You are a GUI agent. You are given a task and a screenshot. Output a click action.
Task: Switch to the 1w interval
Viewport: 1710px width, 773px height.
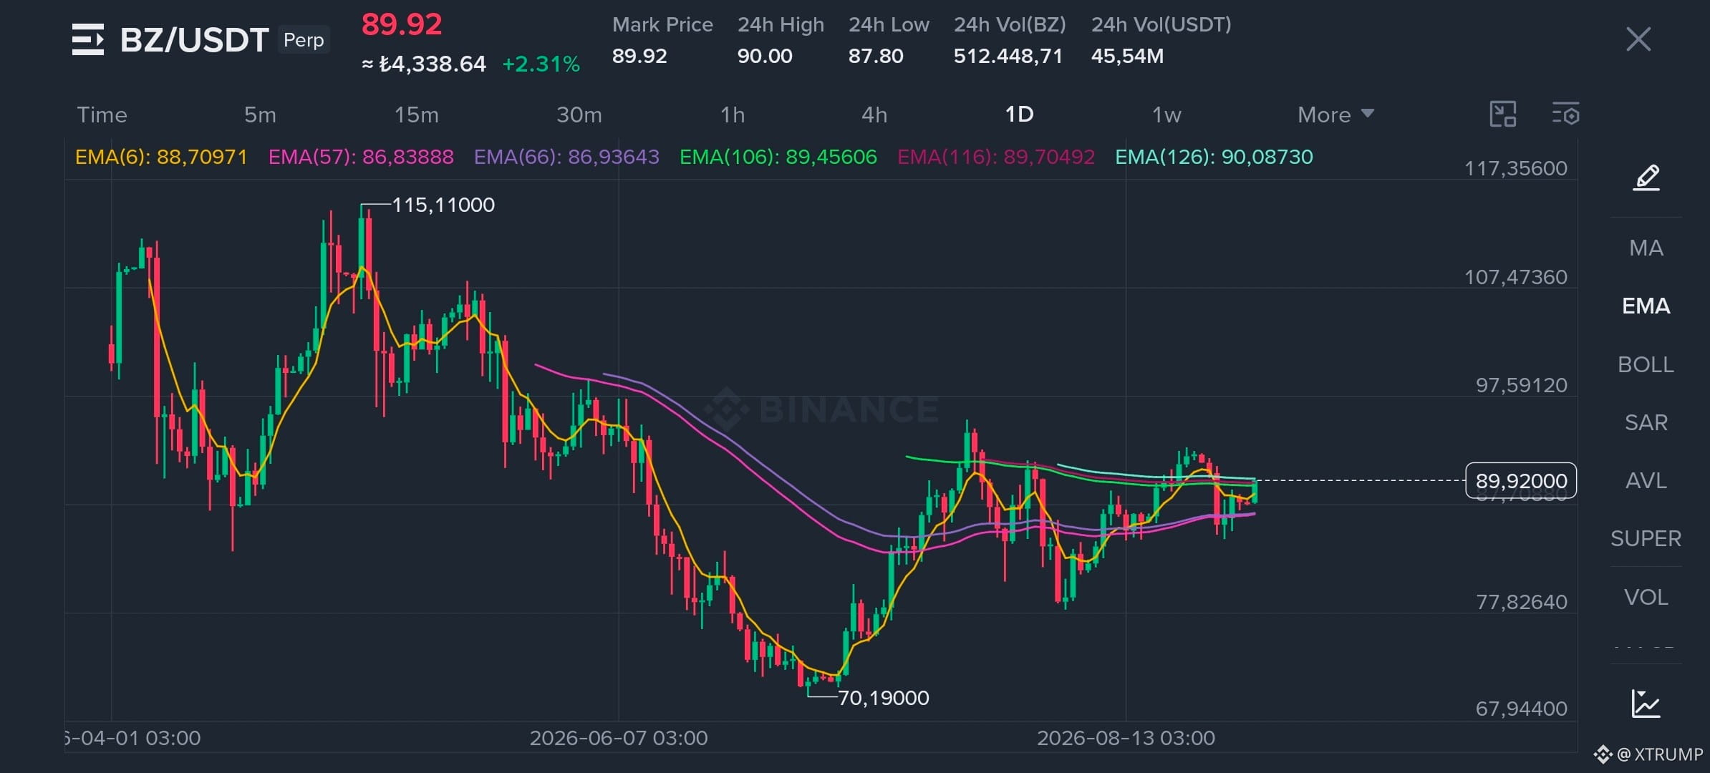tap(1166, 115)
